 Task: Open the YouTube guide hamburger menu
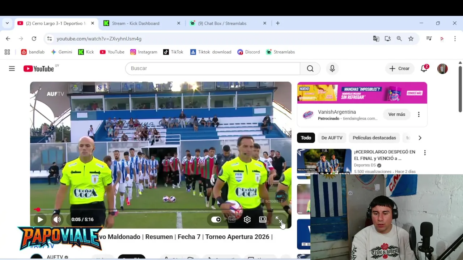(x=12, y=69)
